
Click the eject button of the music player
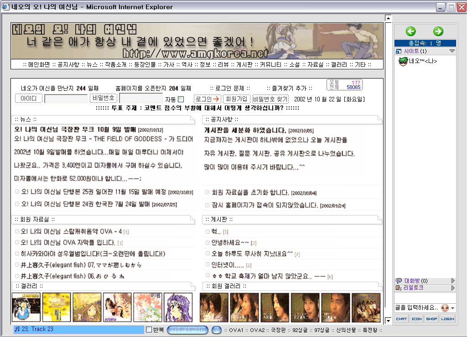(x=217, y=330)
